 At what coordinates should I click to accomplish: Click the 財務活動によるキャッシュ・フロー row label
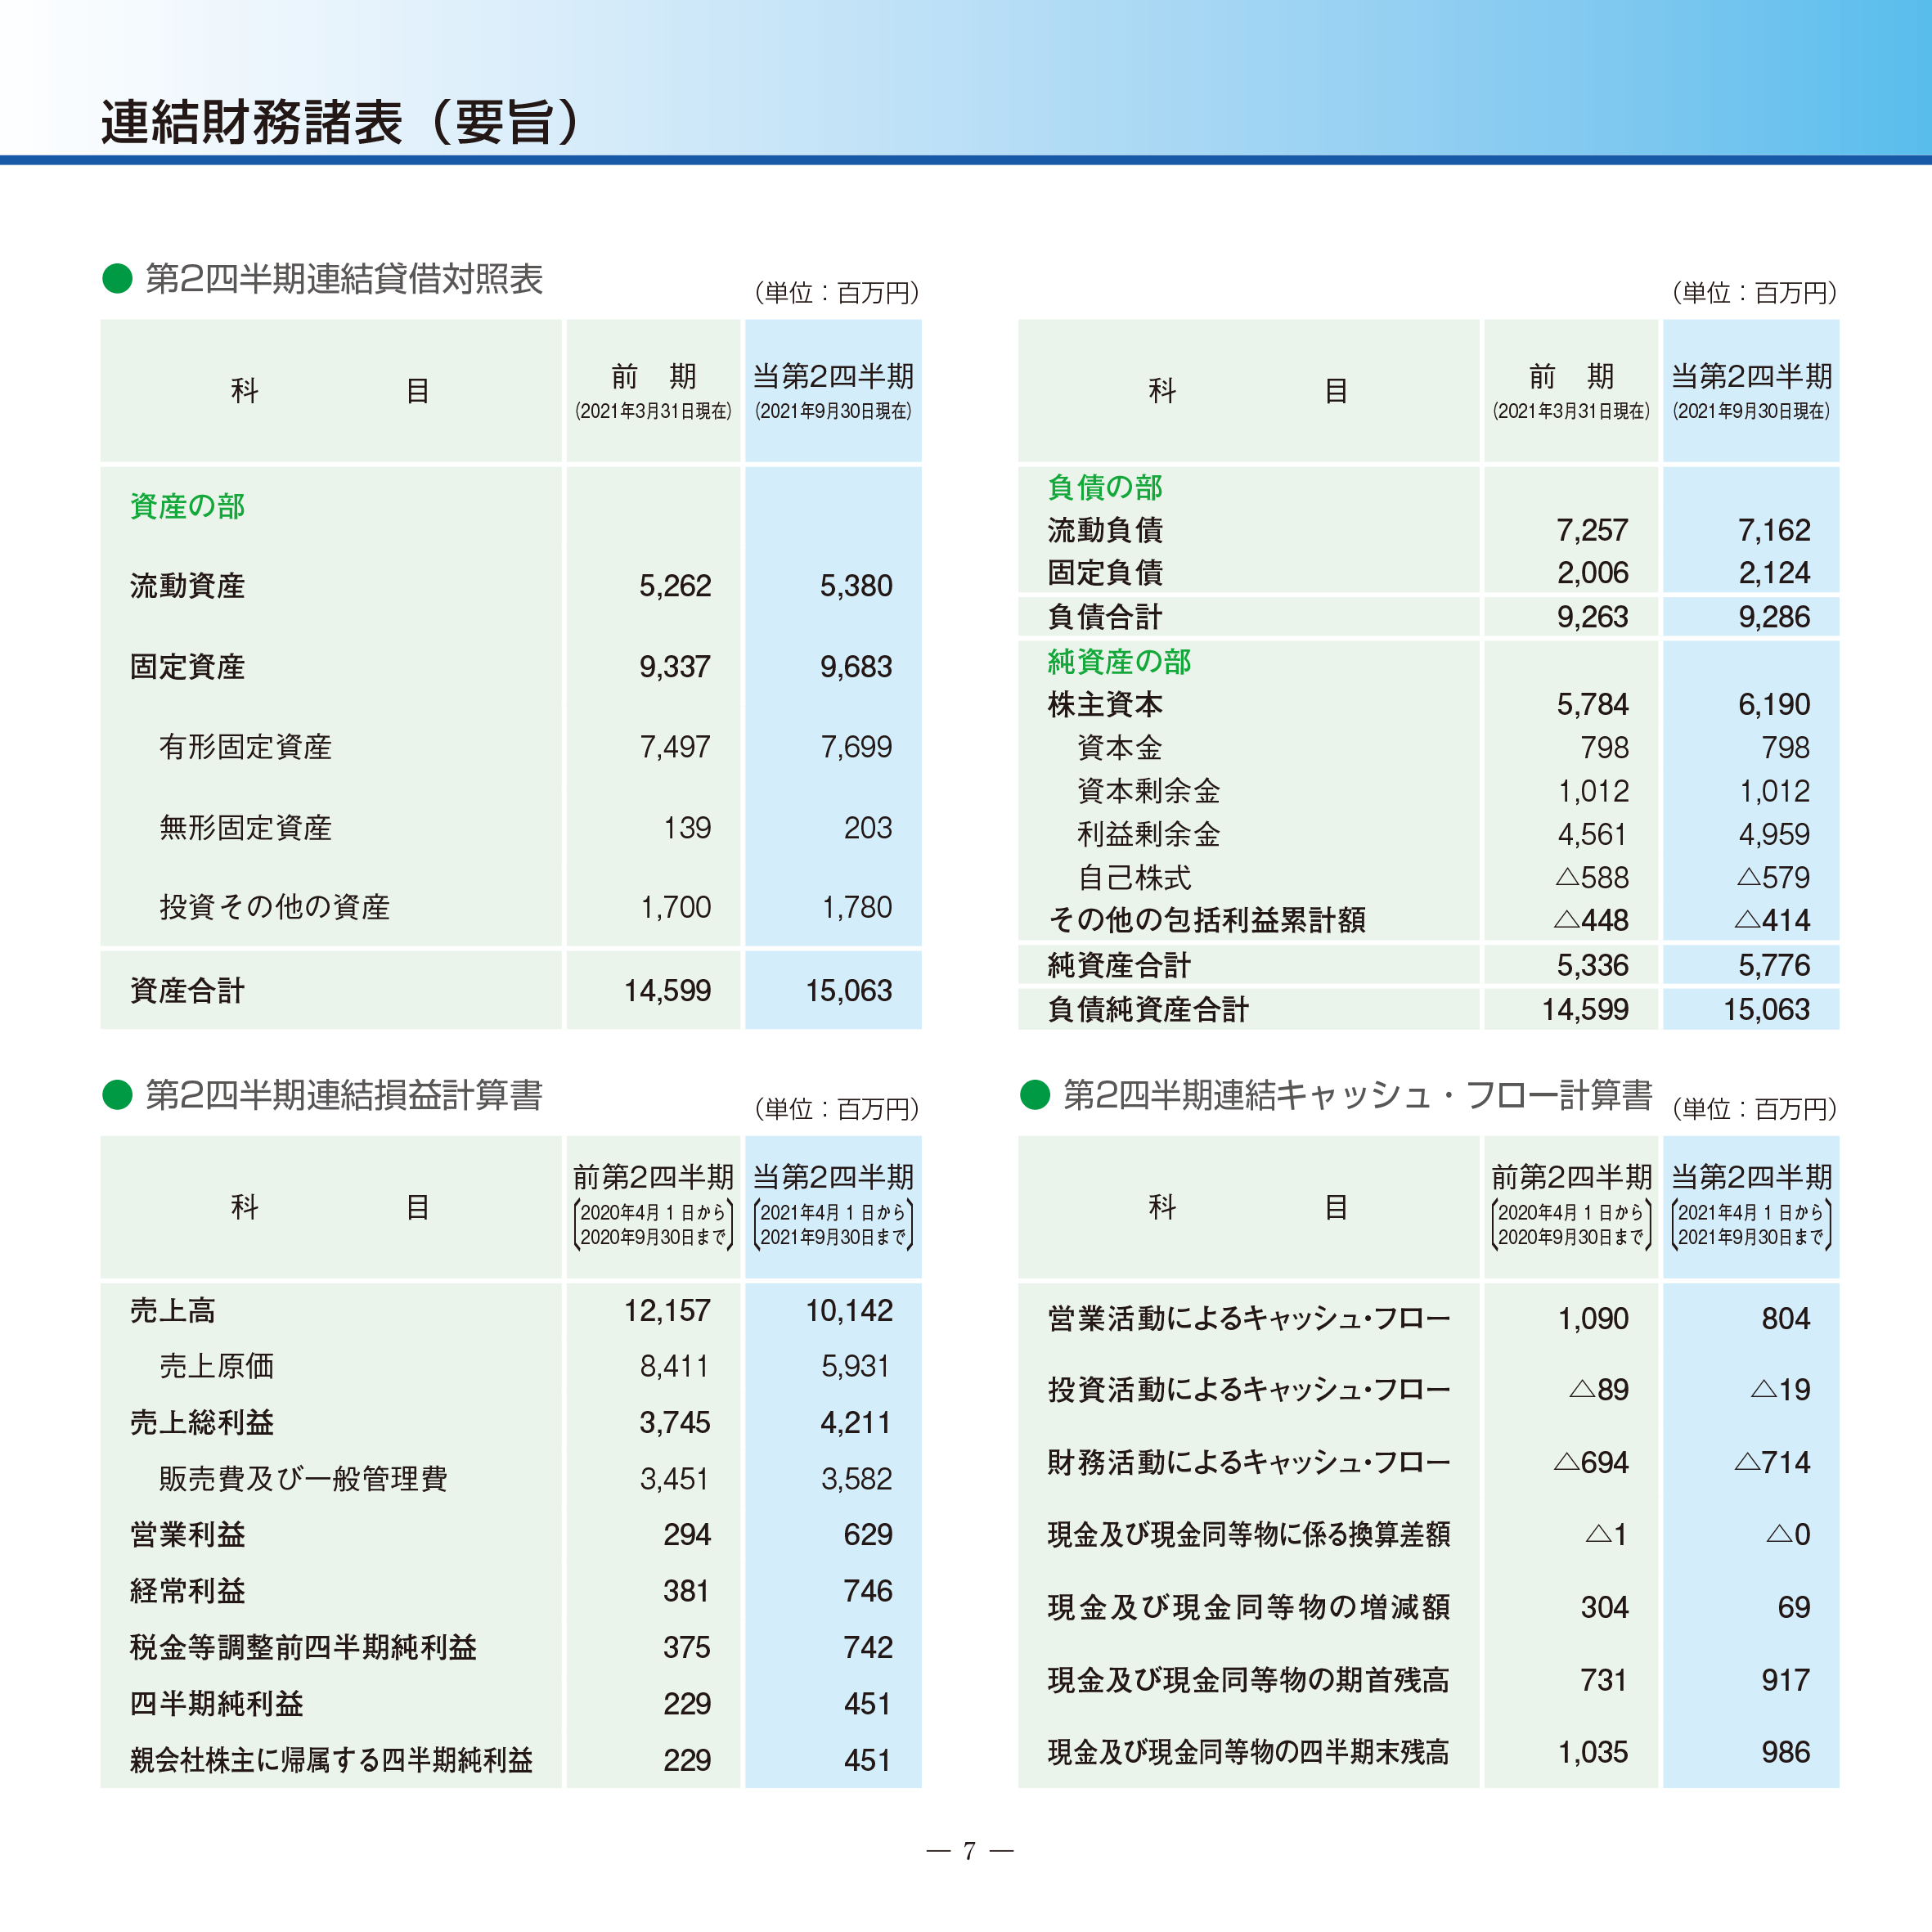(1248, 1462)
